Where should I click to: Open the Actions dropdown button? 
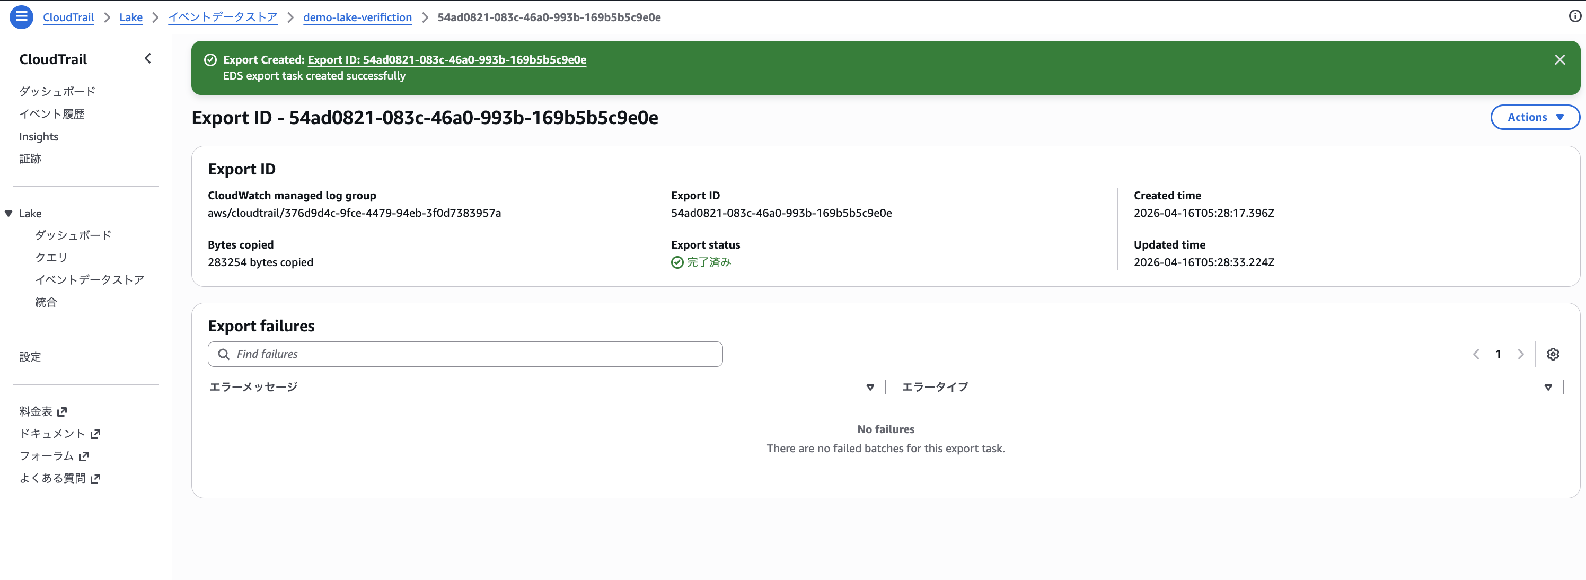1534,117
